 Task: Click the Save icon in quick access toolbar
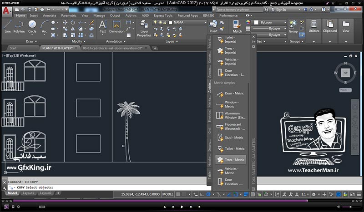point(30,10)
